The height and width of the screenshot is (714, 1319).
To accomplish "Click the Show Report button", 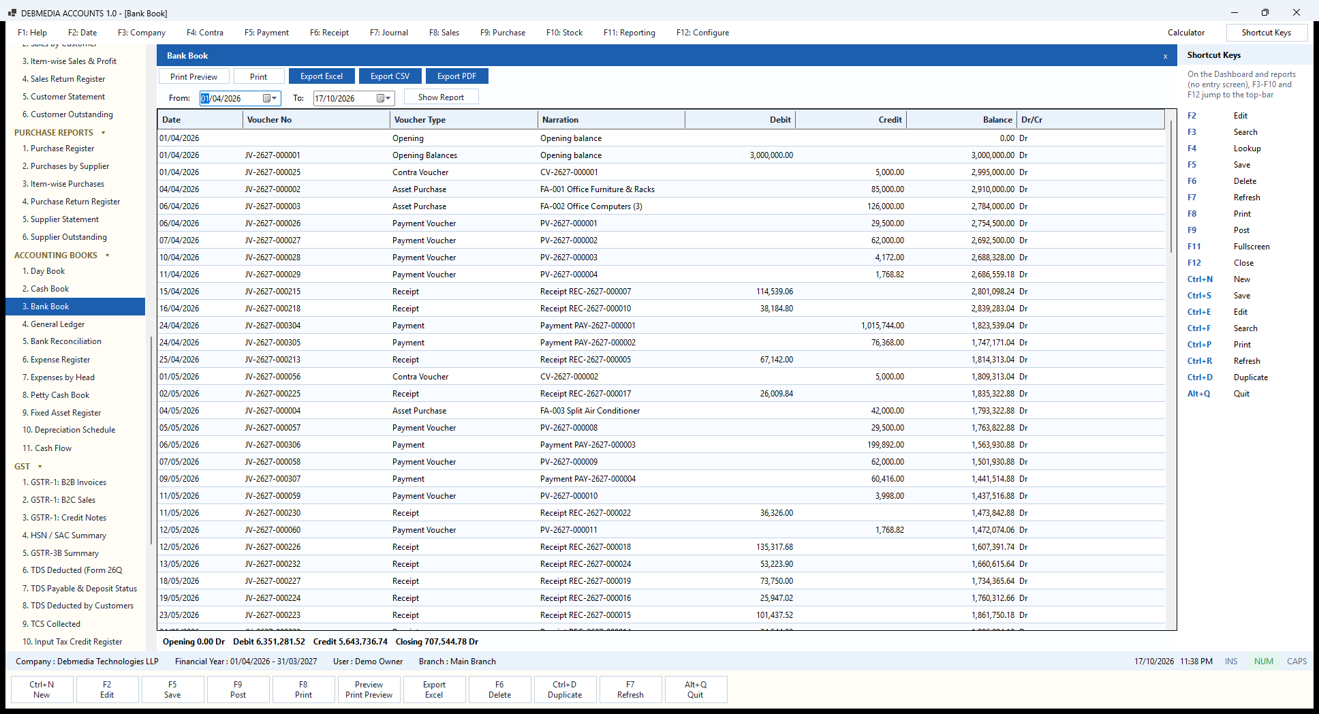I will point(441,97).
